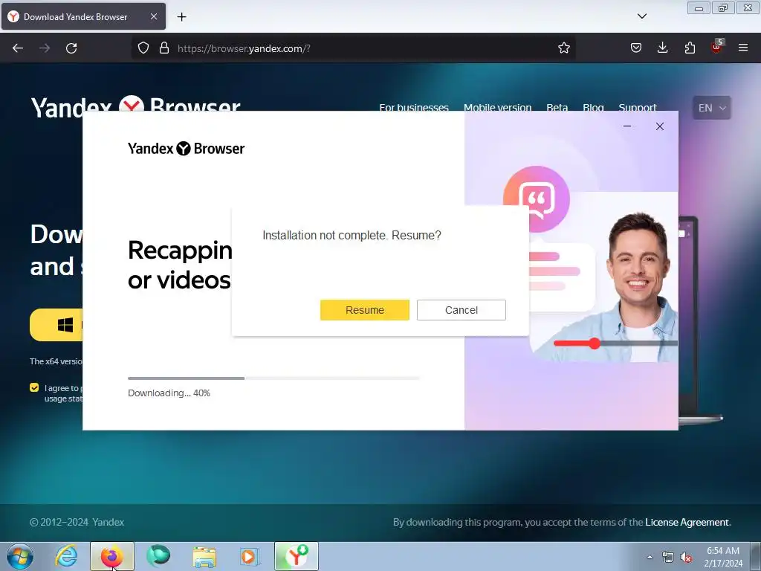The height and width of the screenshot is (571, 761).
Task: Open the Windows Start menu
Action: 20,556
